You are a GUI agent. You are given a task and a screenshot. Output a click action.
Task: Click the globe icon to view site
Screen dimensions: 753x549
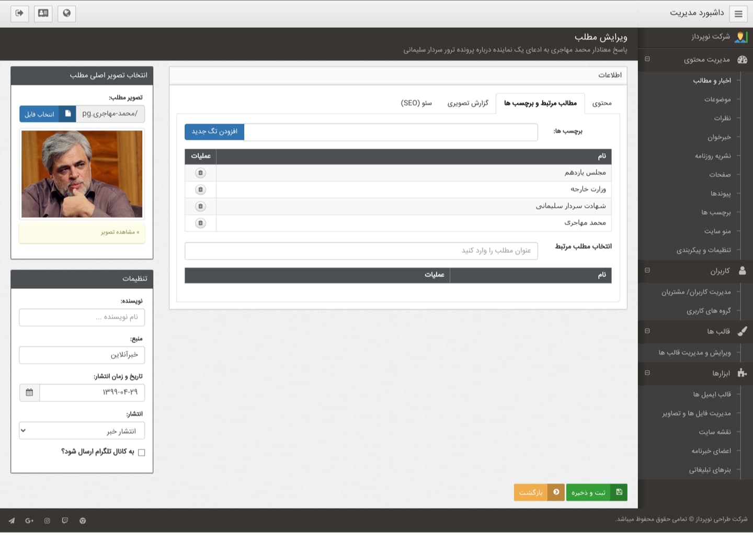[66, 13]
